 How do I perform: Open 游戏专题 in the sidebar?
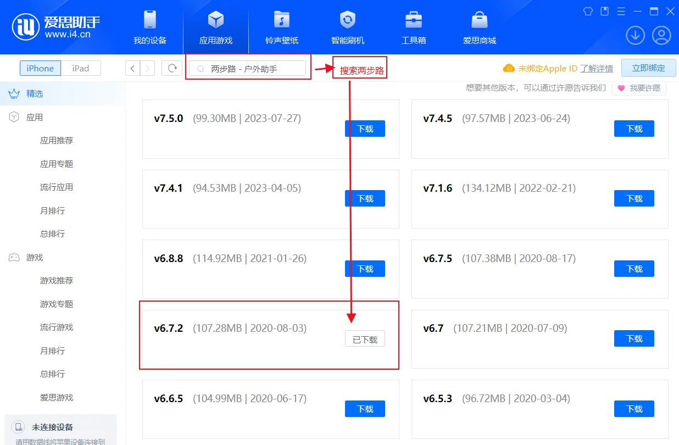[57, 304]
